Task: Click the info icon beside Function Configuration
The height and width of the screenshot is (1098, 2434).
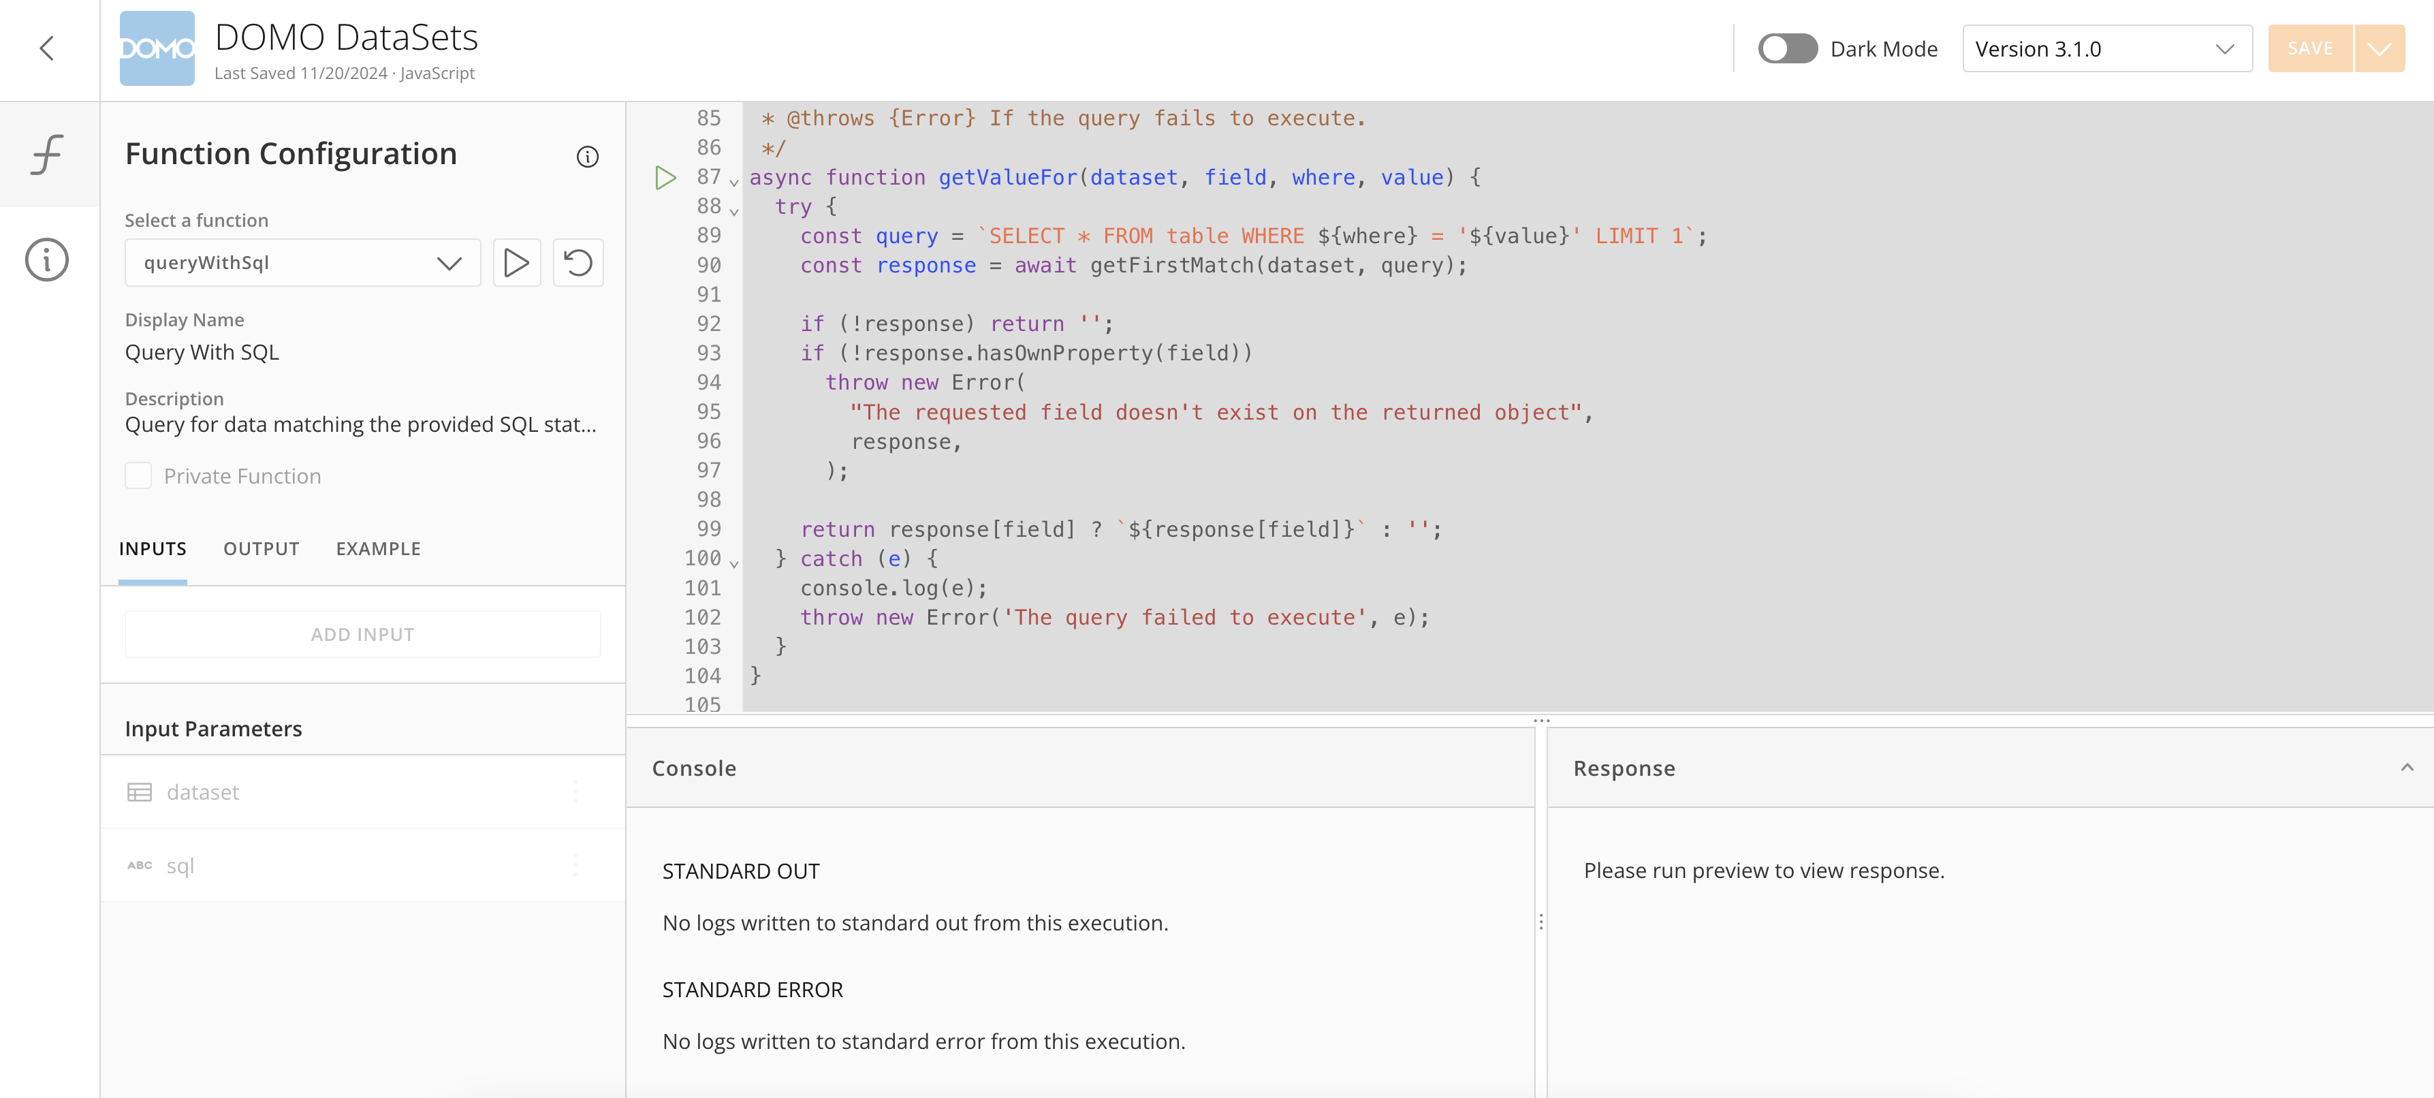Action: coord(587,158)
